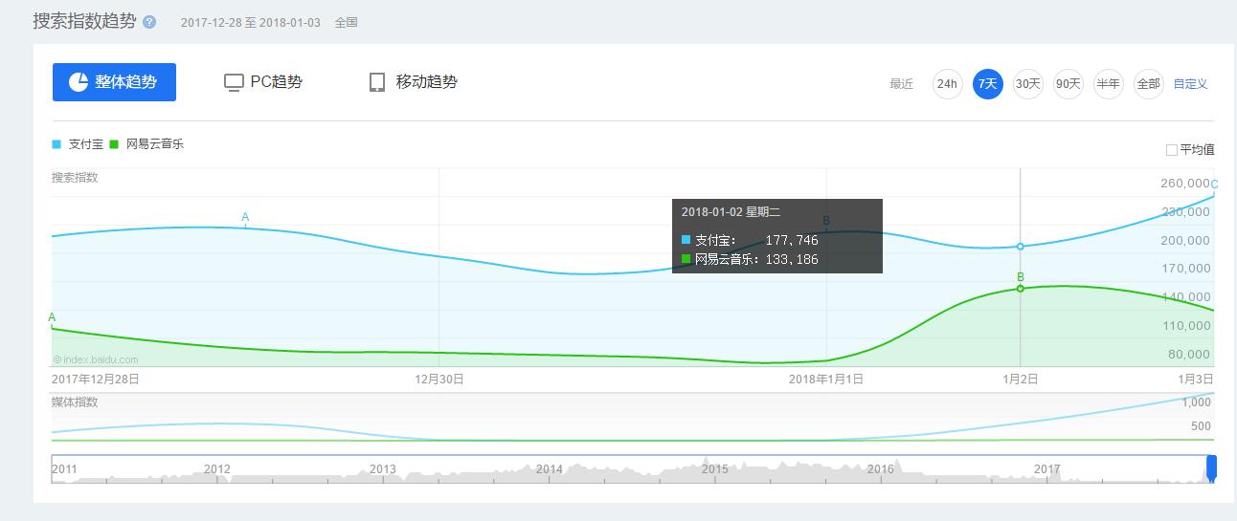
Task: Switch to the PC趋势 tab
Action: point(276,82)
